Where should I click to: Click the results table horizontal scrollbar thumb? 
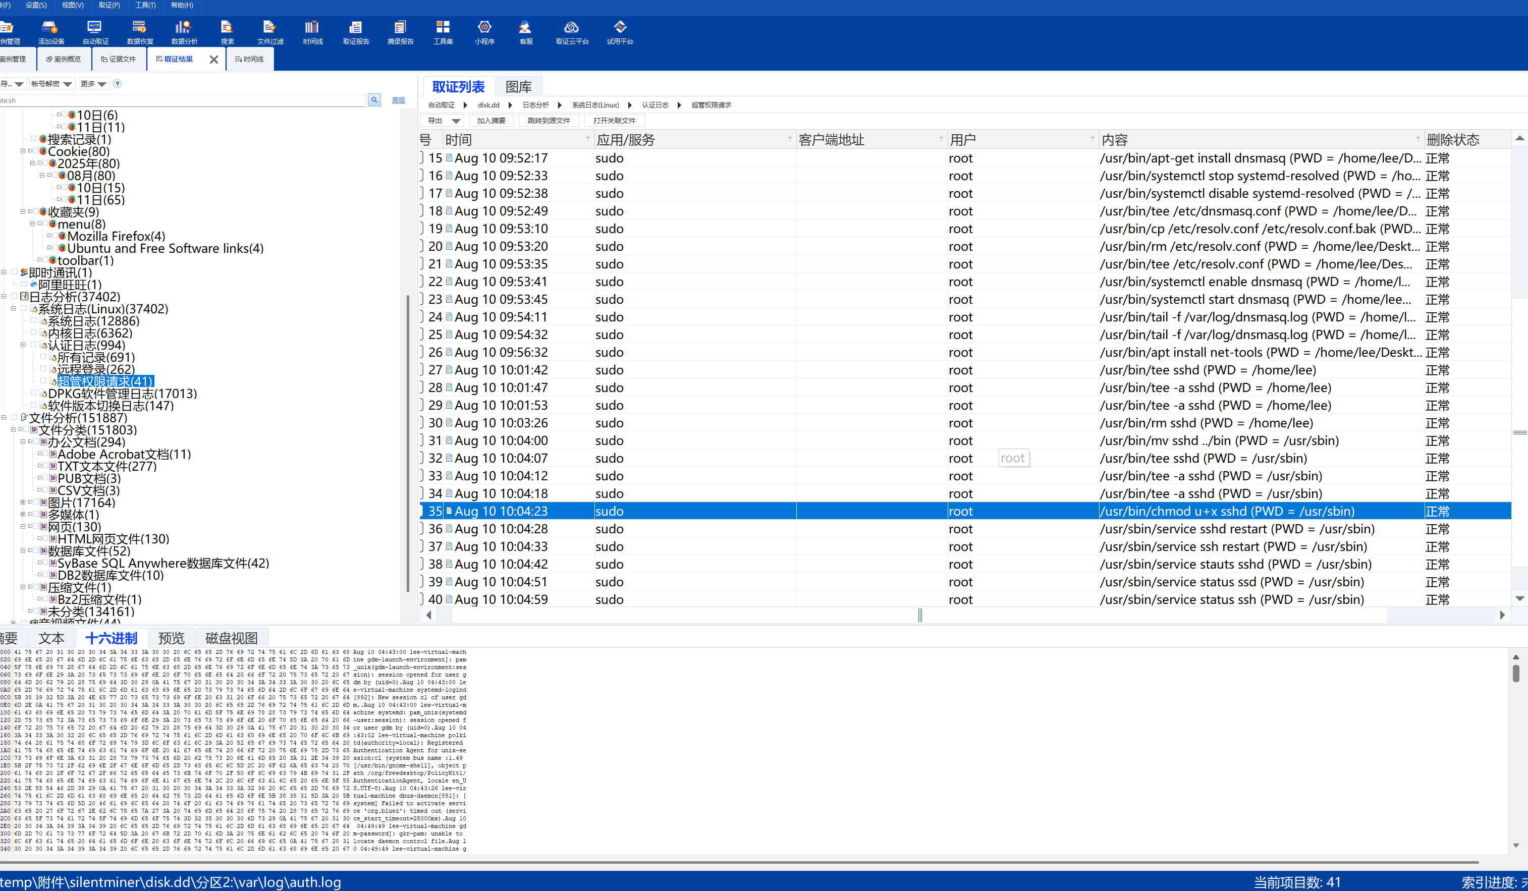pyautogui.click(x=920, y=615)
